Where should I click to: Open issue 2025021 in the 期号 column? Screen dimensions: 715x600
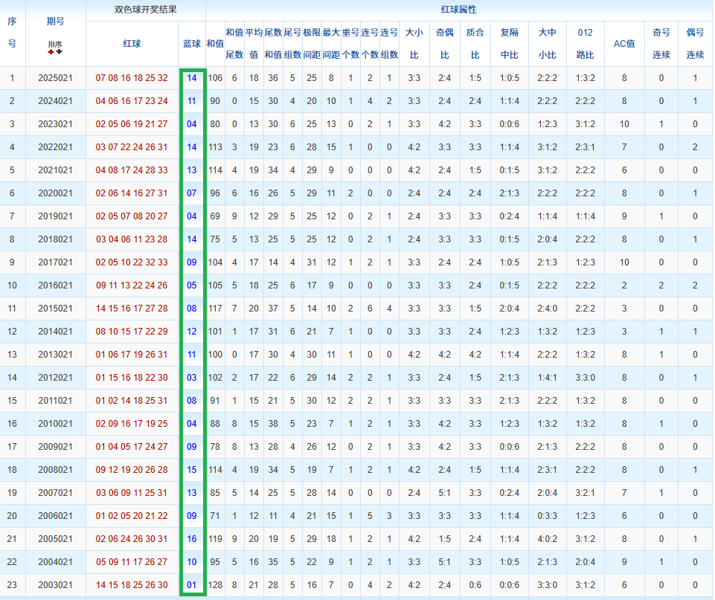tap(55, 78)
